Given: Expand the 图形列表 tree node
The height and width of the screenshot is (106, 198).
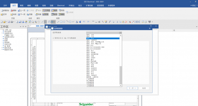Looking at the screenshot, I should (x=2, y=48).
